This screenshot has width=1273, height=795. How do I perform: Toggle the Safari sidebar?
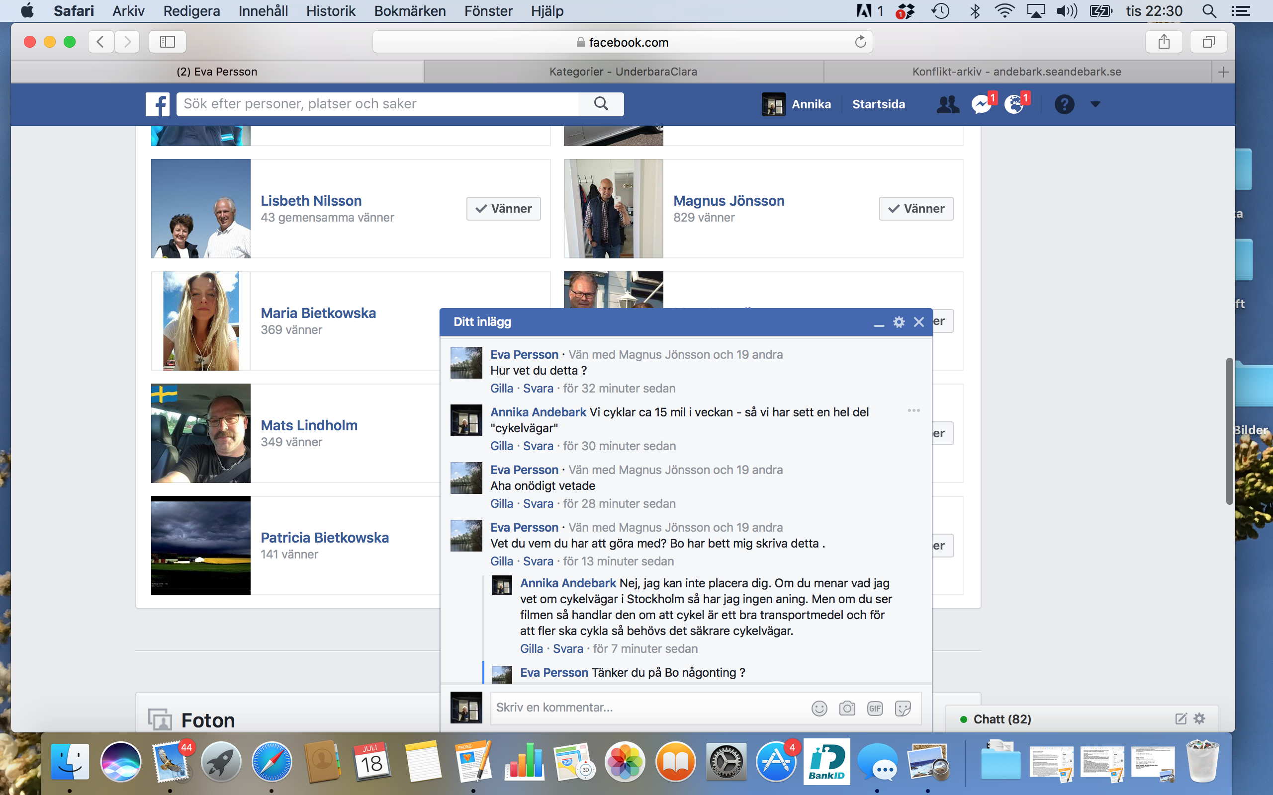(x=167, y=42)
